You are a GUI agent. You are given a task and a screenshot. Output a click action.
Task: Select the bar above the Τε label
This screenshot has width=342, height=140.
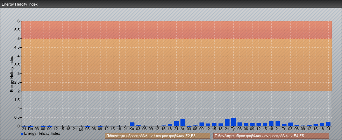(284, 125)
